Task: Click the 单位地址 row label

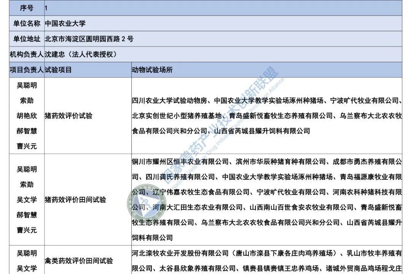Action: (27, 39)
